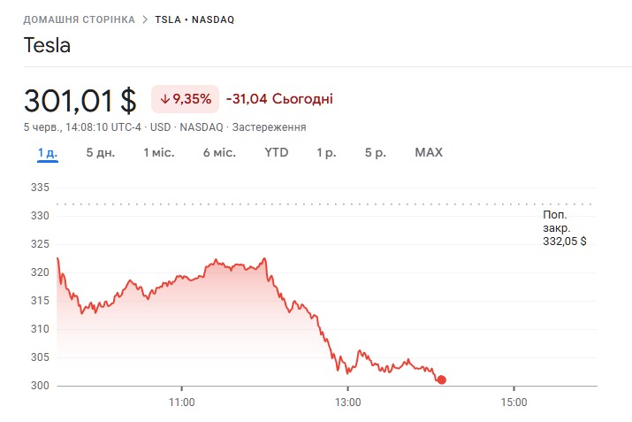This screenshot has height=422, width=632.
Task: Switch to the 5 дн. range tab
Action: pyautogui.click(x=101, y=152)
